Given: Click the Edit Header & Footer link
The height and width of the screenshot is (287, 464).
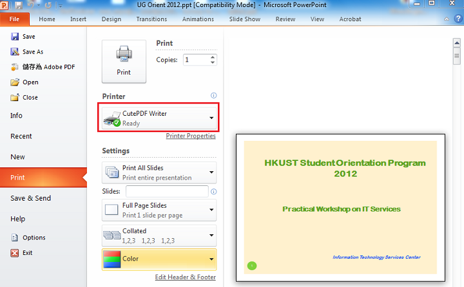Looking at the screenshot, I should (186, 277).
